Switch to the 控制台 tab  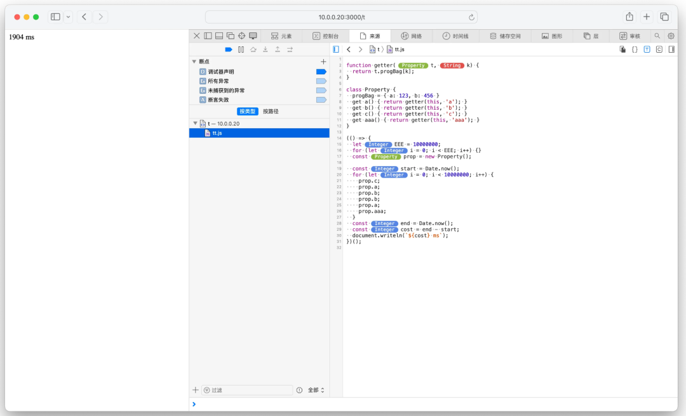pos(326,36)
